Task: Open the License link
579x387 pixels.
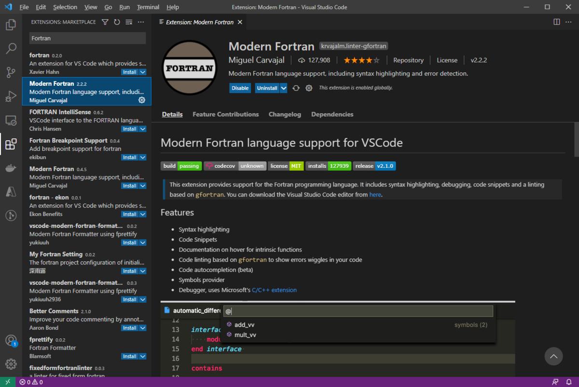Action: pos(447,60)
